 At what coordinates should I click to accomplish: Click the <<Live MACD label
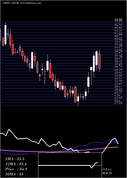pyautogui.click(x=107, y=171)
